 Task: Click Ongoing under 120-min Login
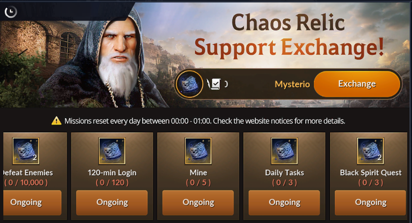click(112, 203)
